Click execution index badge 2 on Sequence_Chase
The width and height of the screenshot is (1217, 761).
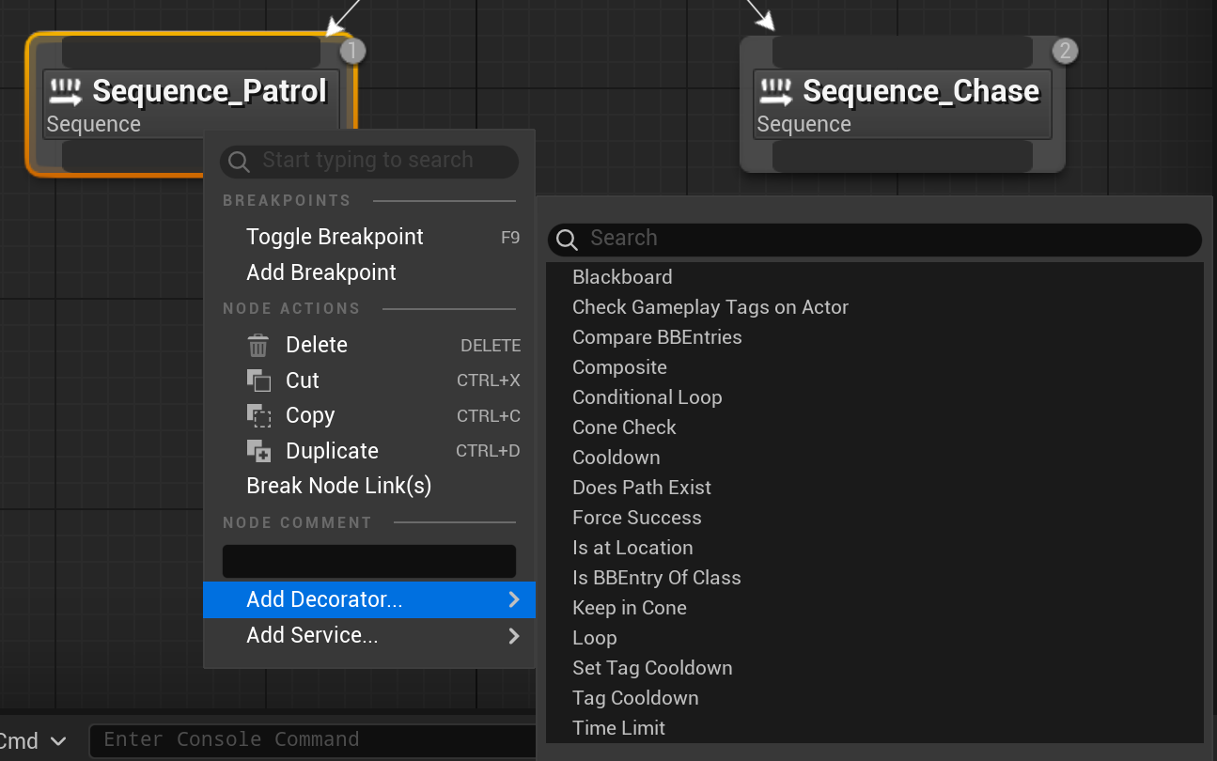point(1064,51)
